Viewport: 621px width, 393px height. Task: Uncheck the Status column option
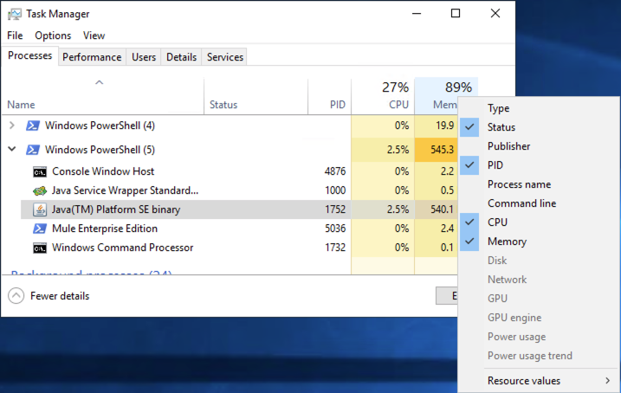(x=500, y=127)
